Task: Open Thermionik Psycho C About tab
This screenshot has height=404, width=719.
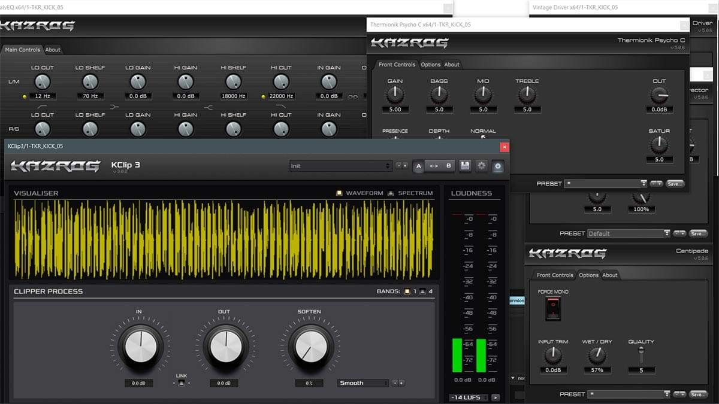Action: click(452, 65)
